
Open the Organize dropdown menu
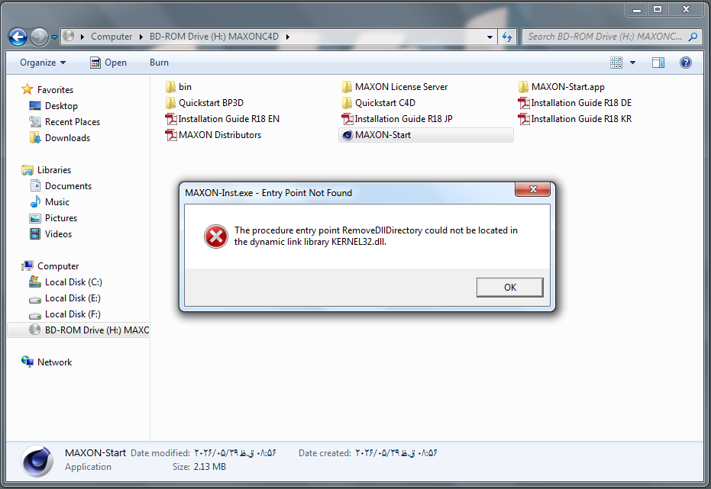click(x=43, y=63)
